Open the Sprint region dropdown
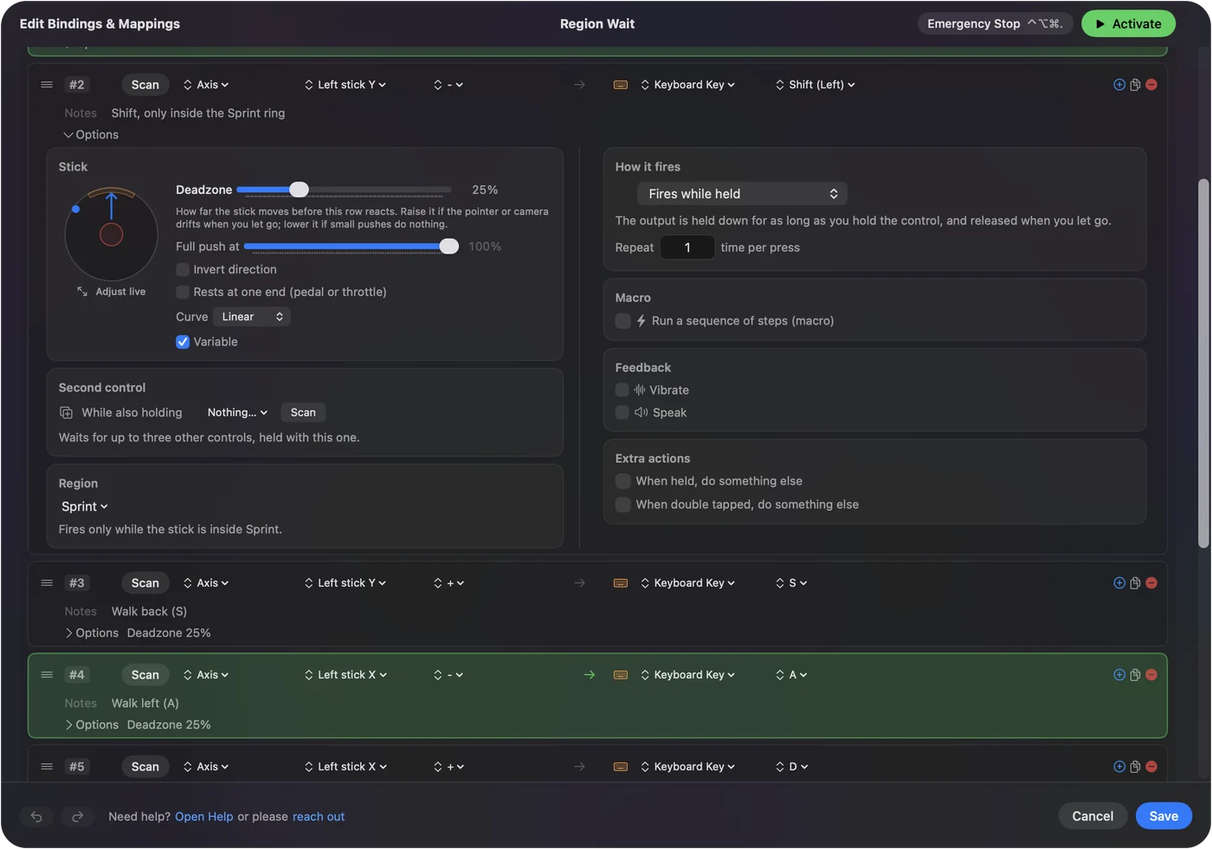 pos(84,506)
